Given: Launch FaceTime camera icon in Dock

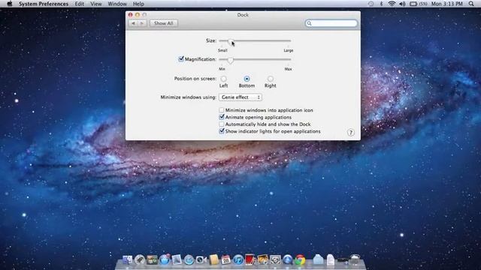Looking at the screenshot, I should (x=201, y=260).
